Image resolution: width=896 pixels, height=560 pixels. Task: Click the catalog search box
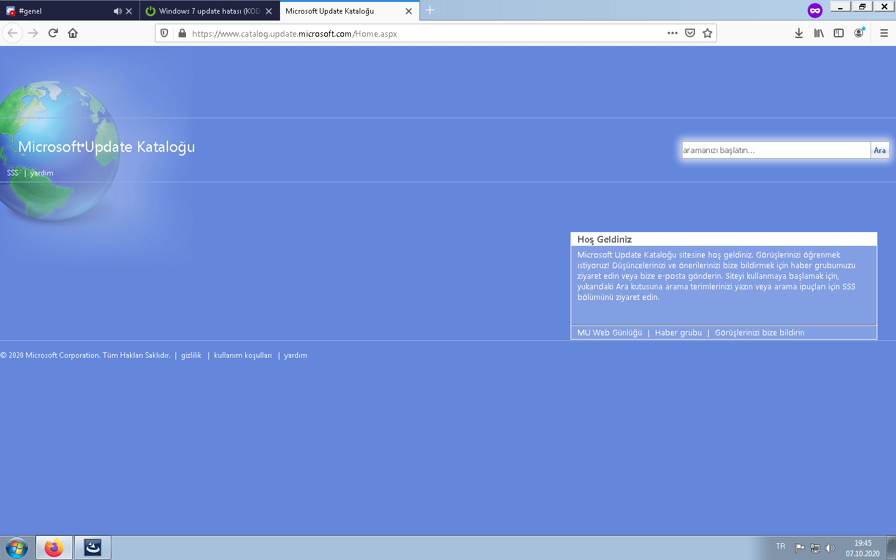[x=776, y=150]
